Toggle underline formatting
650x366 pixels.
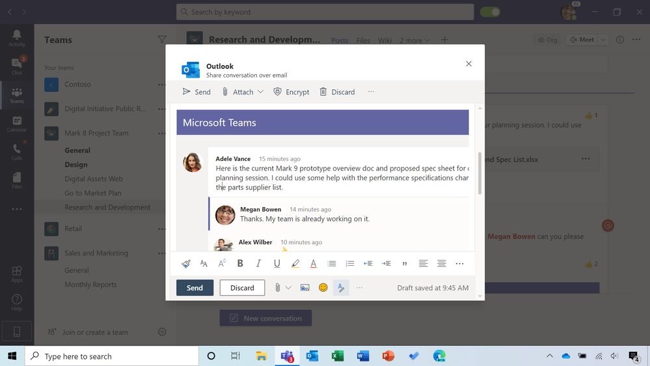[x=277, y=264]
